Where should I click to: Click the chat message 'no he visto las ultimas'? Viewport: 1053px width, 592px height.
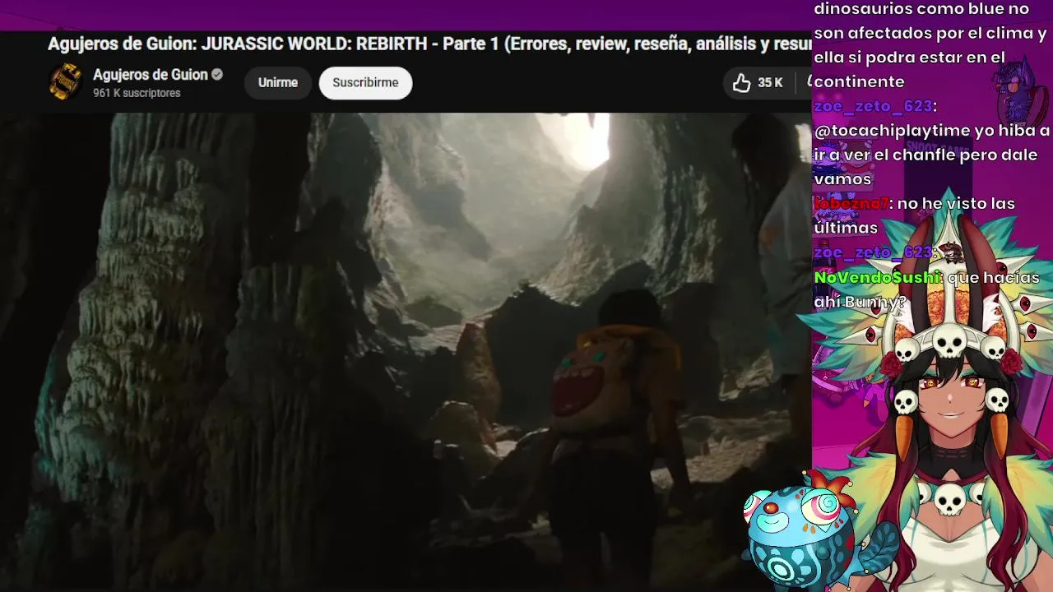(x=915, y=215)
